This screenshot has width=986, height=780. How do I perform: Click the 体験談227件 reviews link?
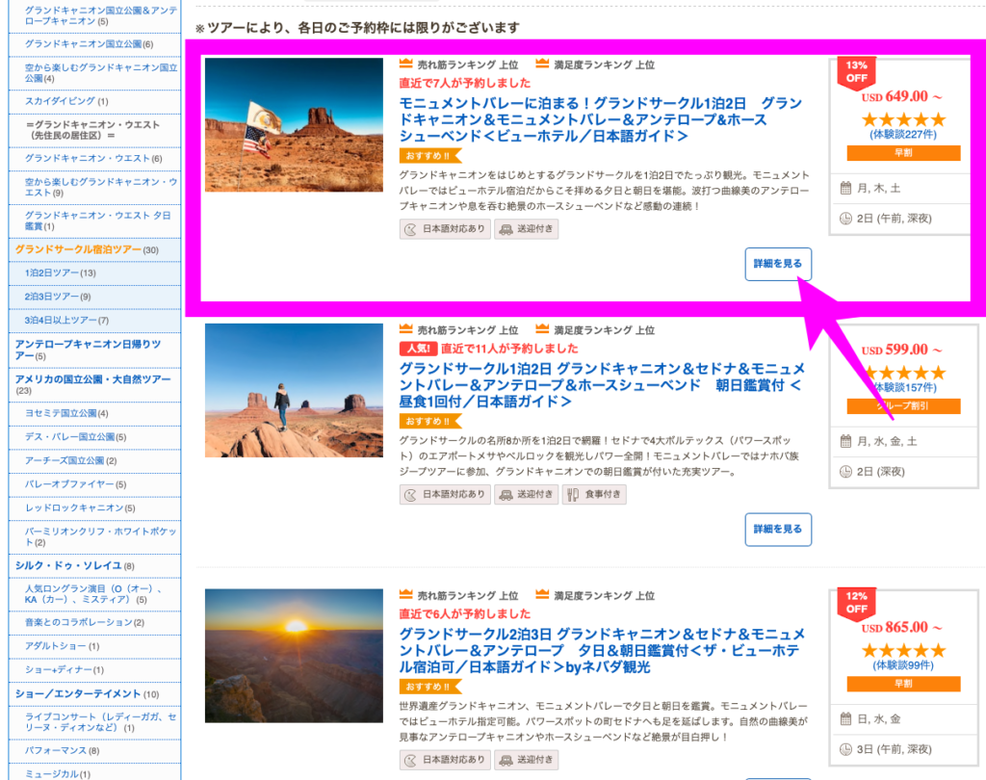(902, 135)
